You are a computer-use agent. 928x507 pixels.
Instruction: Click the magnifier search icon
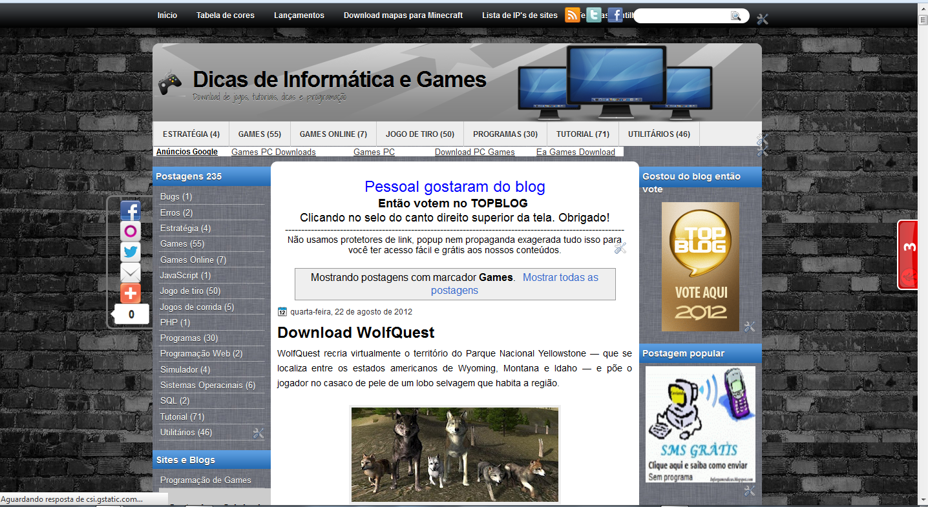(736, 16)
